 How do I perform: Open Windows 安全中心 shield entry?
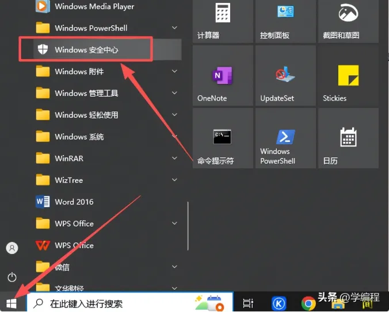click(108, 49)
